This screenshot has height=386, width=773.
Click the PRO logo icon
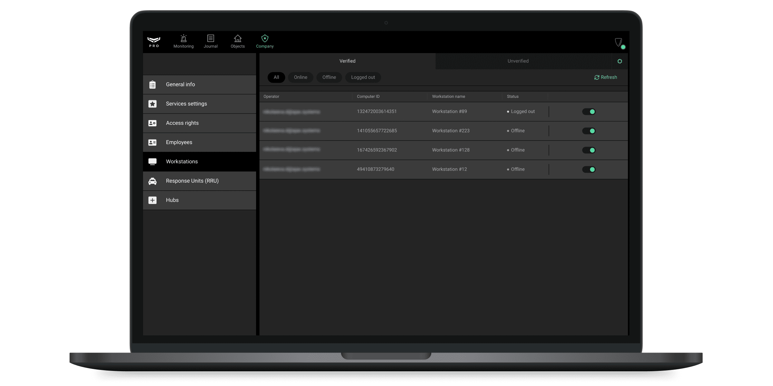coord(153,41)
